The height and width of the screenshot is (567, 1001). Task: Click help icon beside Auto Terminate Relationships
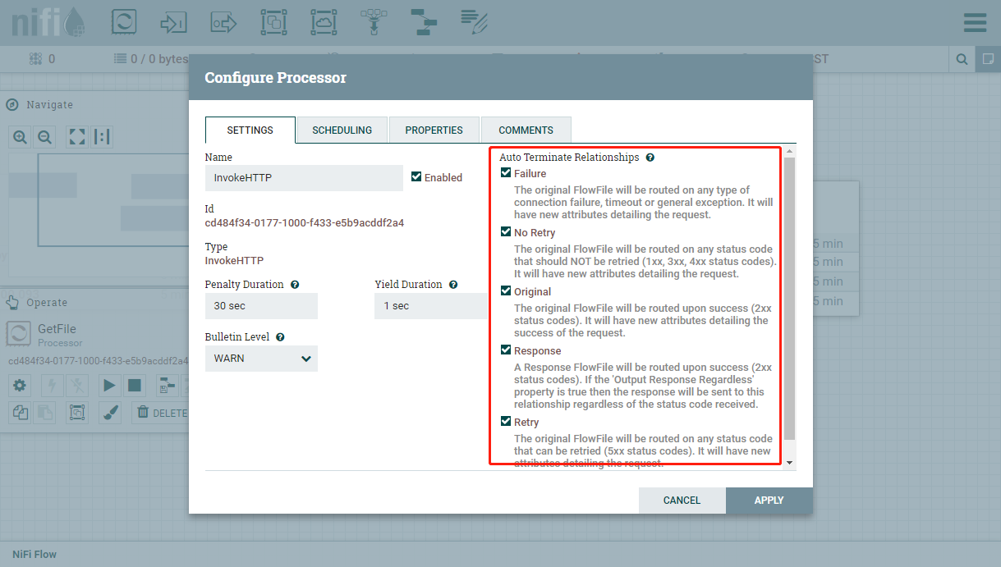coord(650,157)
